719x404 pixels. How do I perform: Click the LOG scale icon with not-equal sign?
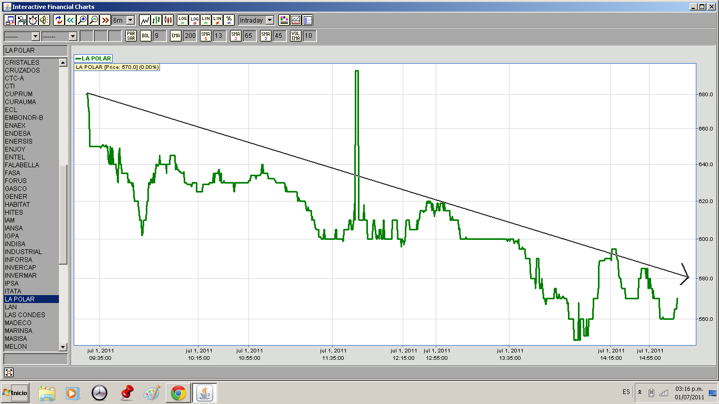coord(194,20)
